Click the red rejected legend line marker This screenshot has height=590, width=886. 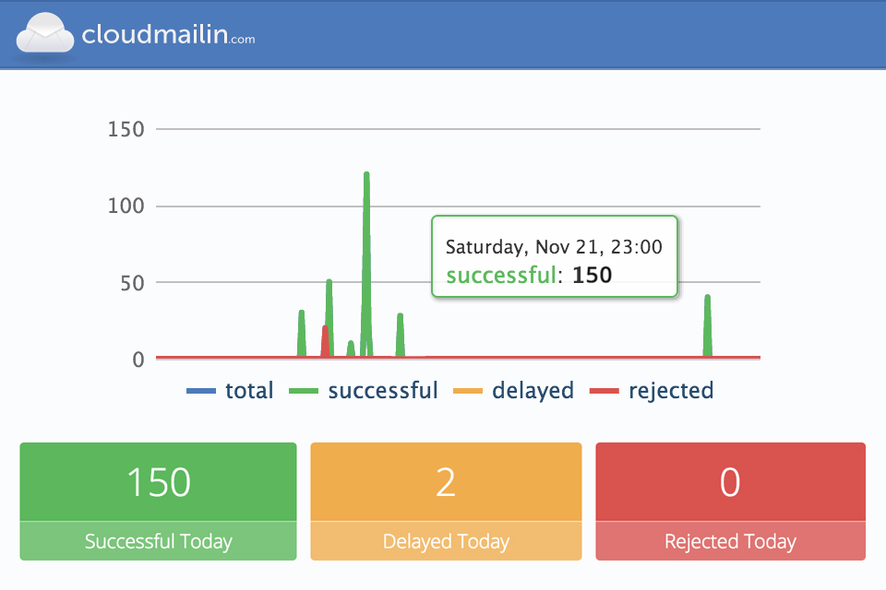(x=605, y=392)
